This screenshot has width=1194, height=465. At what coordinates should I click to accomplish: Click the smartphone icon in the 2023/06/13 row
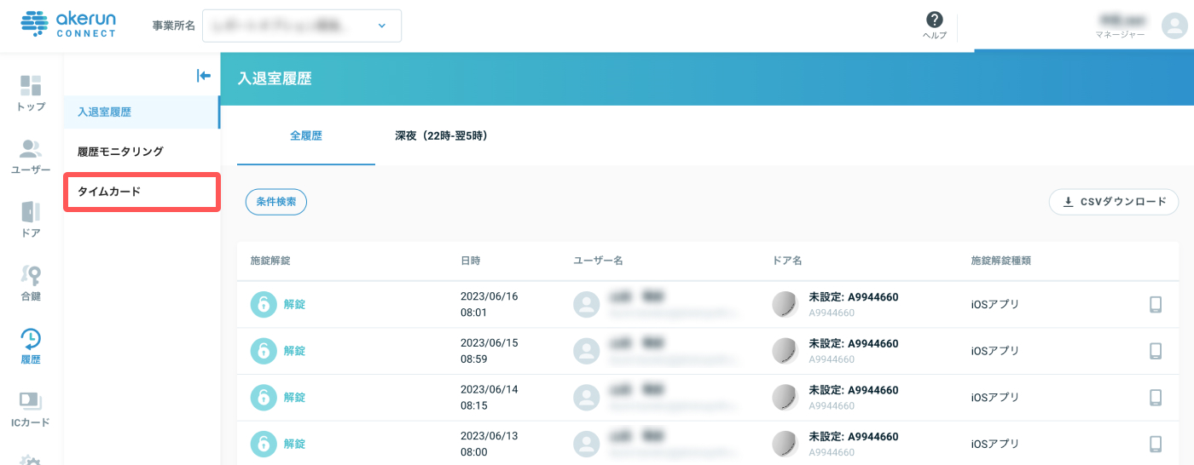pos(1156,444)
